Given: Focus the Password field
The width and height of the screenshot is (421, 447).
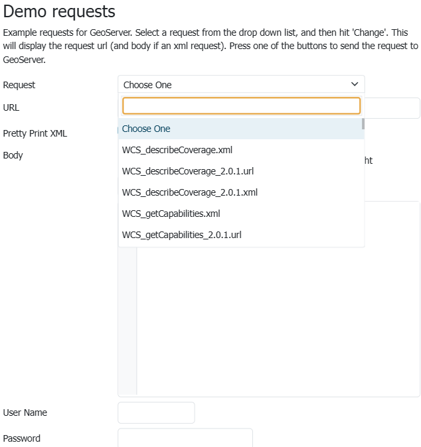Looking at the screenshot, I should [x=185, y=438].
